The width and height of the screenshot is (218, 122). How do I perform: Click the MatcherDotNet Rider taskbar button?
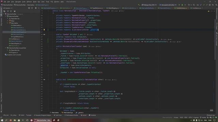pyautogui.click(x=43, y=120)
